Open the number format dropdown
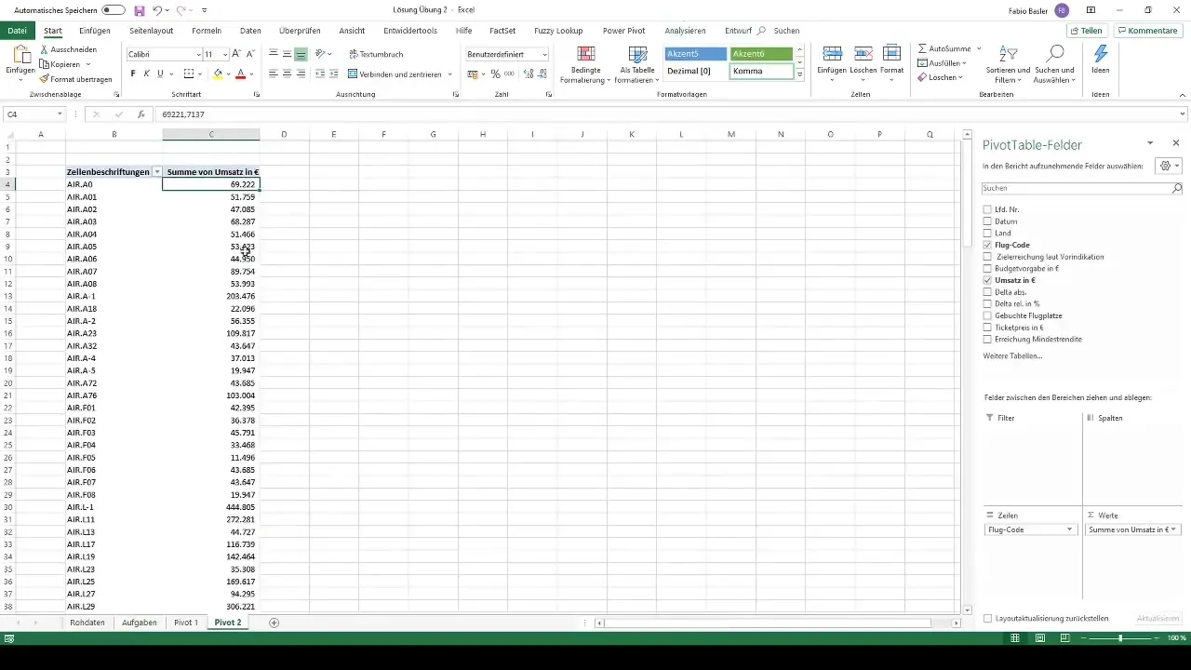The width and height of the screenshot is (1191, 670). tap(544, 55)
